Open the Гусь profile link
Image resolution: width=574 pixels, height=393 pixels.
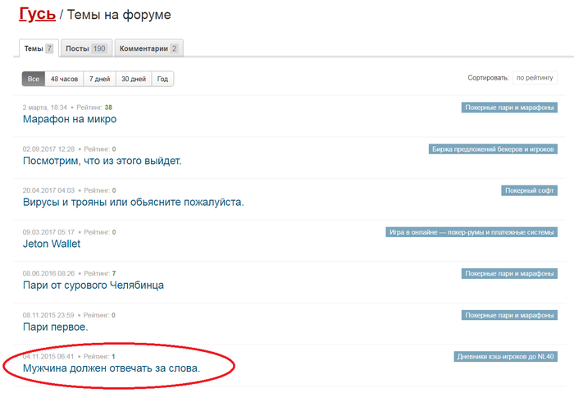(37, 14)
